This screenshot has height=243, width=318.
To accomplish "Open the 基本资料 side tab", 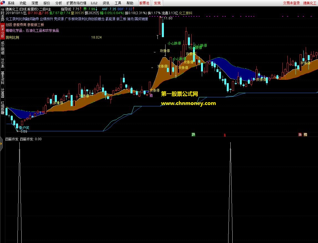I will pos(3,78).
